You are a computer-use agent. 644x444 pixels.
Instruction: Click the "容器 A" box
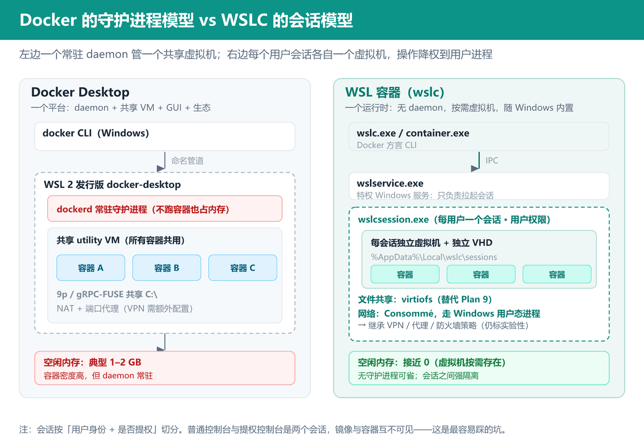click(91, 268)
